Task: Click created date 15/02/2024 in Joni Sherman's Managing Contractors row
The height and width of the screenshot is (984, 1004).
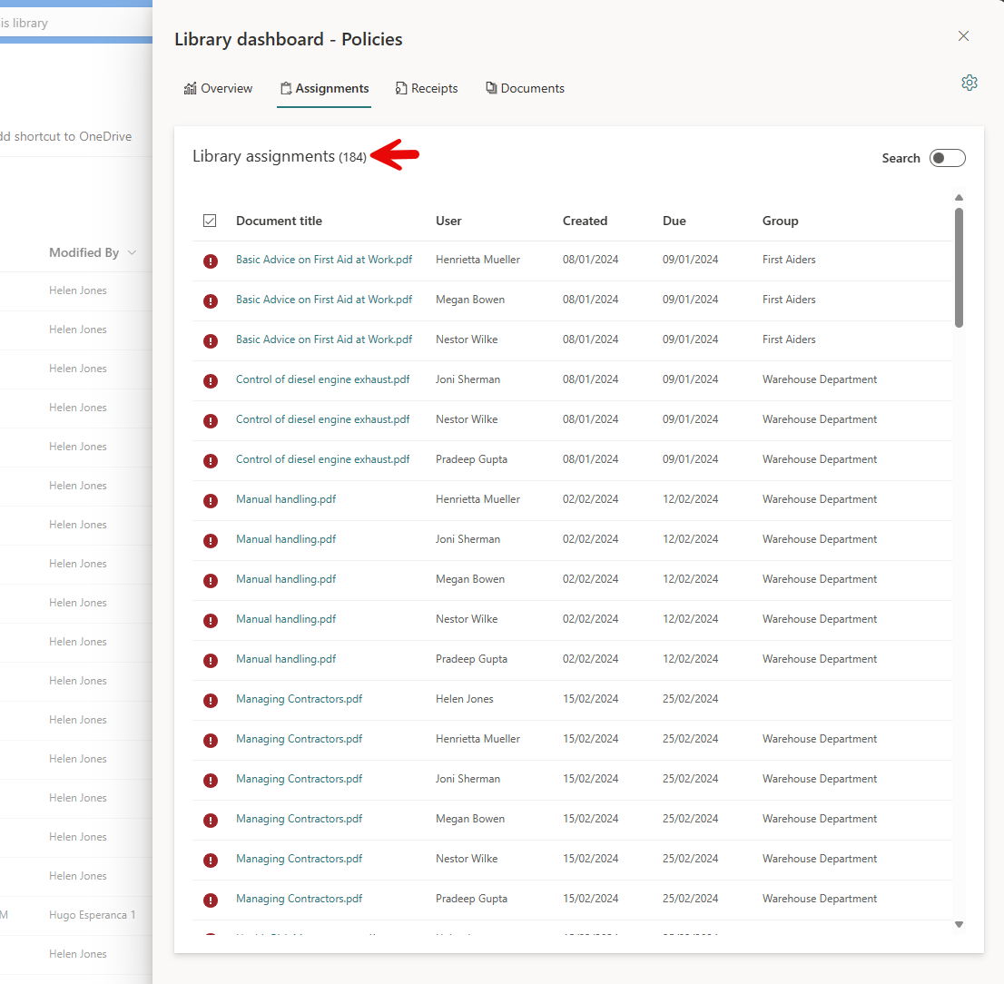Action: (x=590, y=779)
